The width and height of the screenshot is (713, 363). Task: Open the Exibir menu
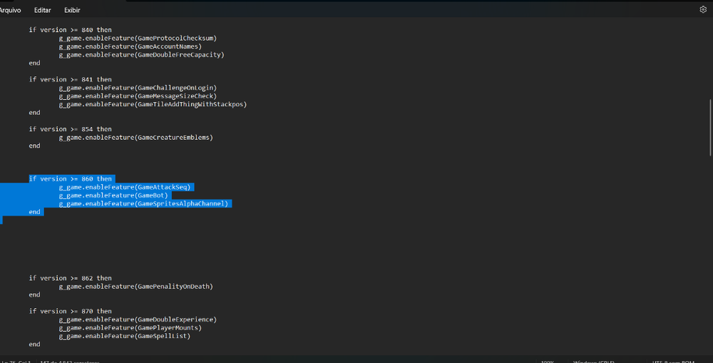(x=72, y=11)
